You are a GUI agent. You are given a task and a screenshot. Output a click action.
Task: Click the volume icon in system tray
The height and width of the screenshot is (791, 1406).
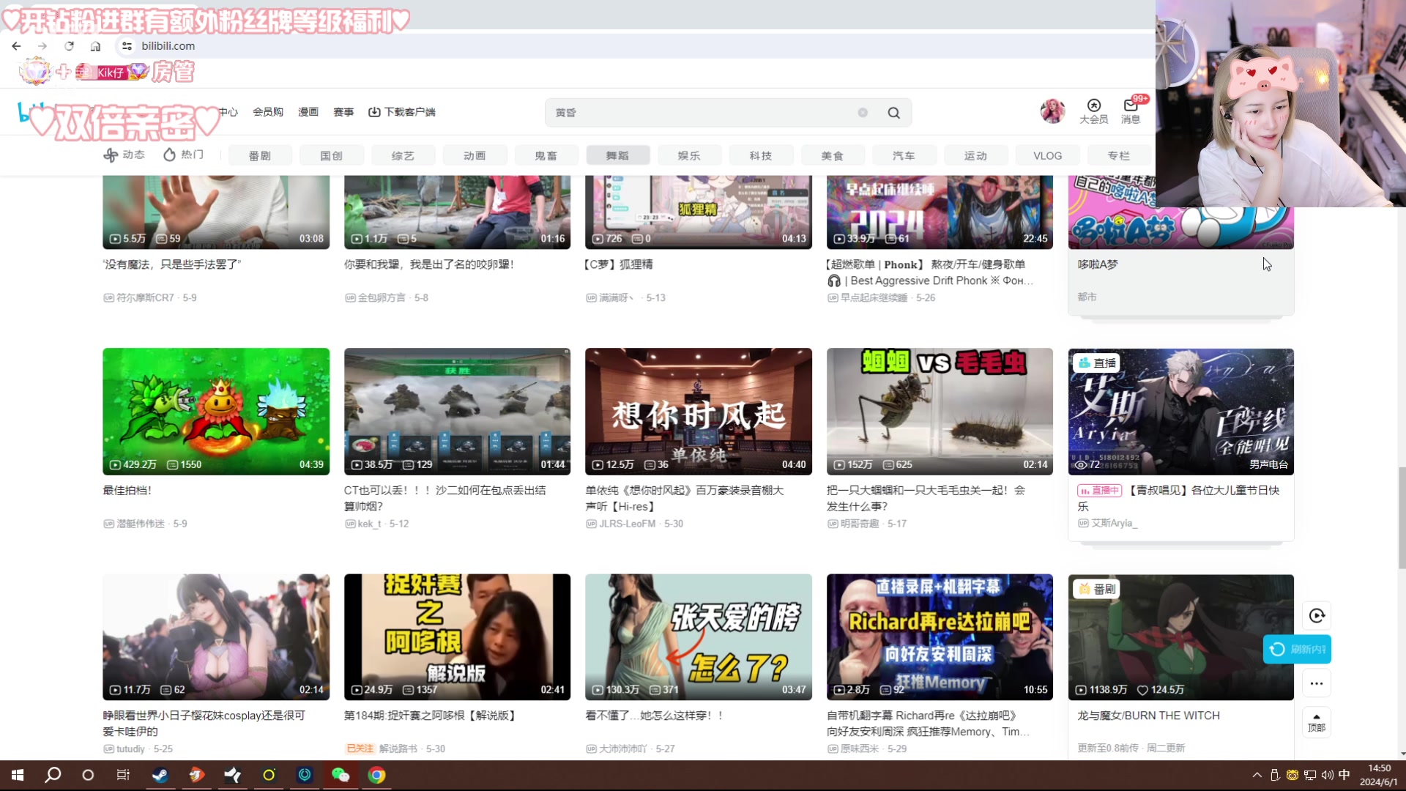point(1327,775)
